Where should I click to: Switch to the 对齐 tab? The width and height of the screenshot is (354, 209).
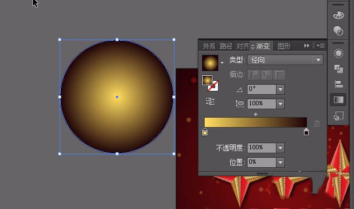point(243,46)
